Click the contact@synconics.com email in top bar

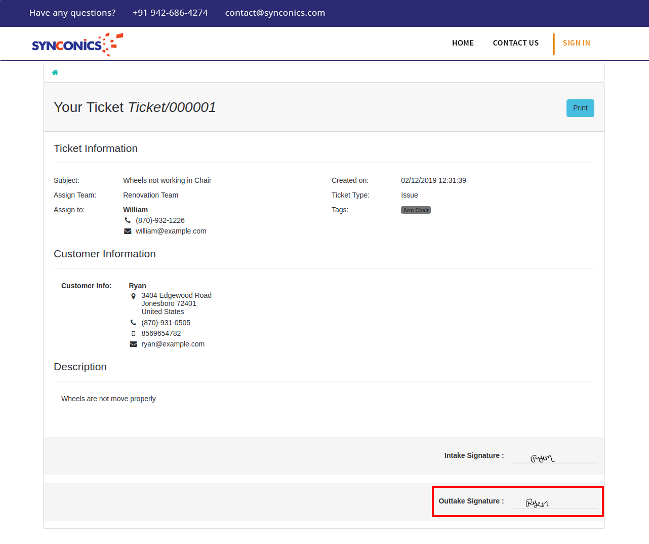(x=275, y=13)
